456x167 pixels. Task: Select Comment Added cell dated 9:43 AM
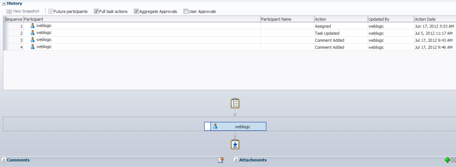coord(341,40)
